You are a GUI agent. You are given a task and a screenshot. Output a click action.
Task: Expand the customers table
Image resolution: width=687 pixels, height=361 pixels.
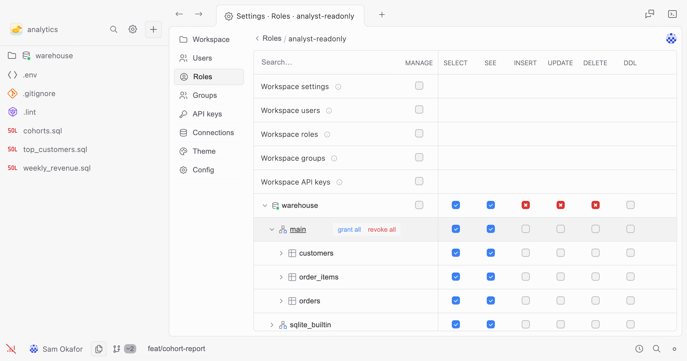click(x=281, y=253)
